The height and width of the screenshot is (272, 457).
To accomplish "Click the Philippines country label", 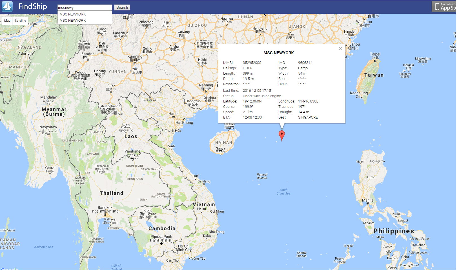I will 394,231.
